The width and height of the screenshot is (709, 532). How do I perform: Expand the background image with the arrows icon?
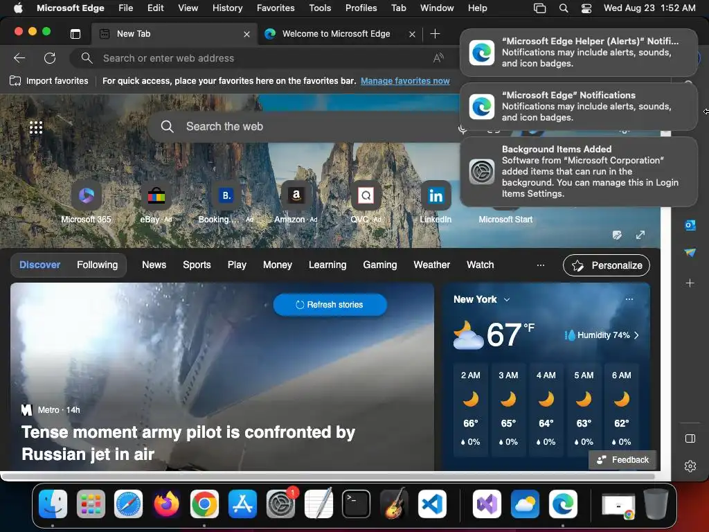click(x=640, y=235)
